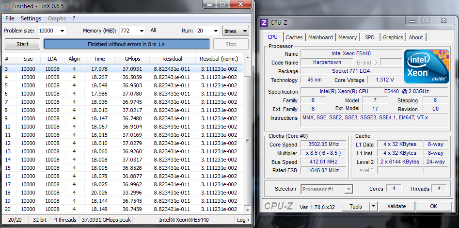This screenshot has height=228, width=459.
Task: Click the Code Name field Harpertown
Action: click(327, 63)
